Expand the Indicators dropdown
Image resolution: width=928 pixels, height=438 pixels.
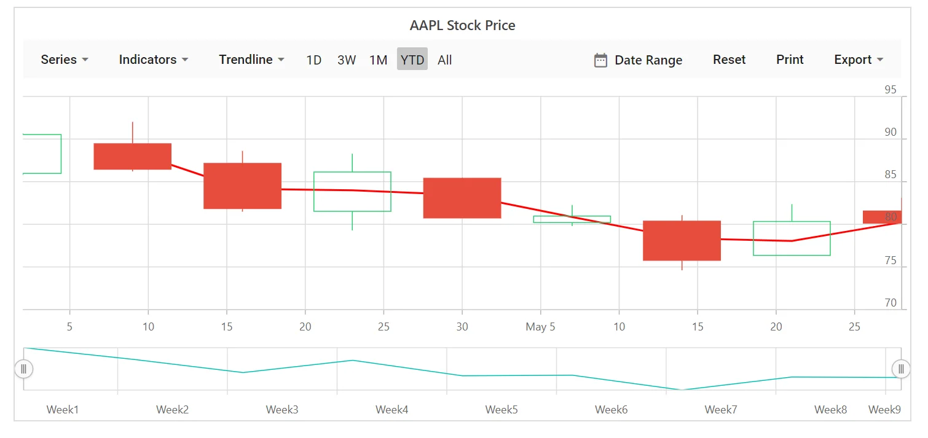click(154, 60)
